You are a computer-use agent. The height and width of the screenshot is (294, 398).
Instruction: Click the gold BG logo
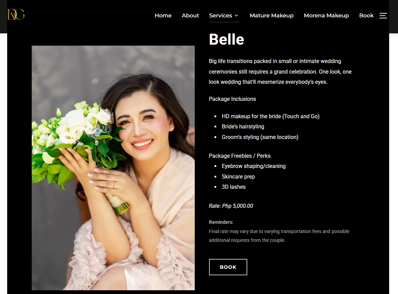(16, 14)
